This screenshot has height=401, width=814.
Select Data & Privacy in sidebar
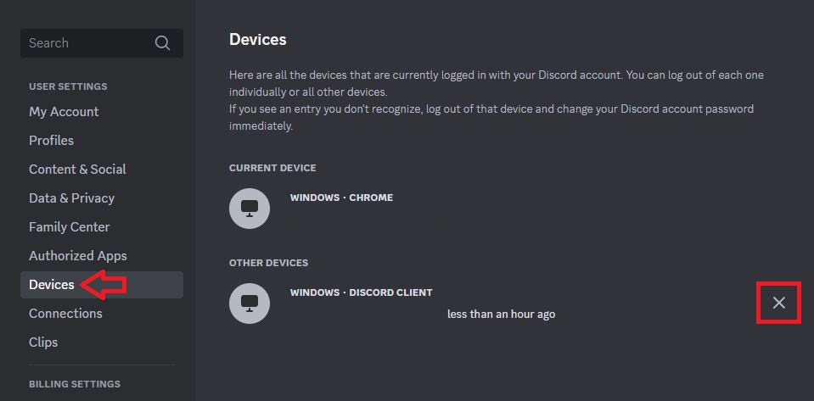[x=71, y=198]
